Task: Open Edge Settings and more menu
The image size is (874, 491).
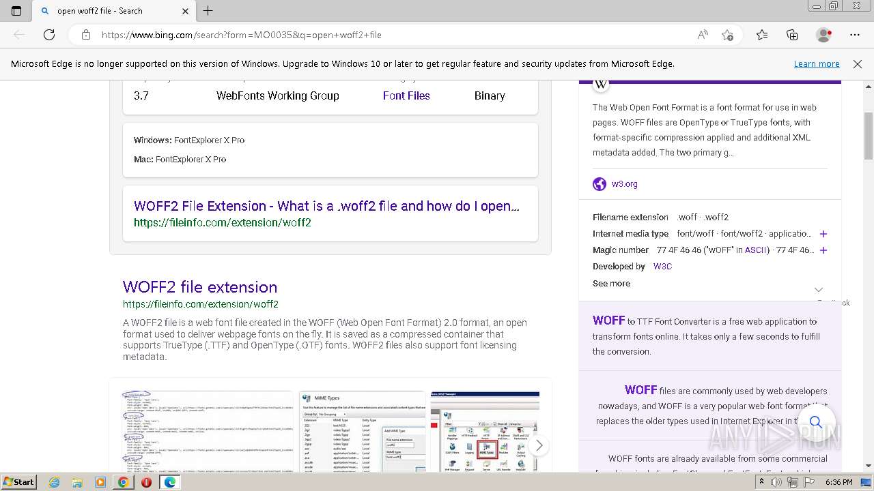Action: (855, 35)
